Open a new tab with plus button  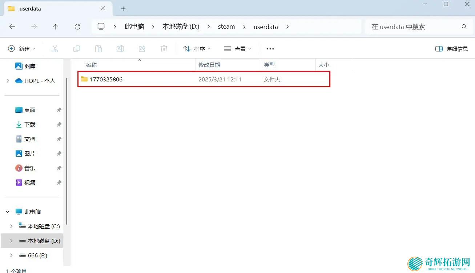pyautogui.click(x=123, y=8)
